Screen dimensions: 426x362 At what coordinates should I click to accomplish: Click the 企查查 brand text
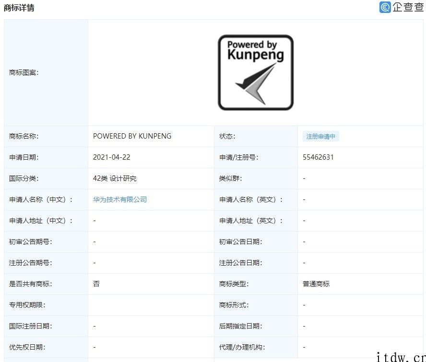[408, 7]
